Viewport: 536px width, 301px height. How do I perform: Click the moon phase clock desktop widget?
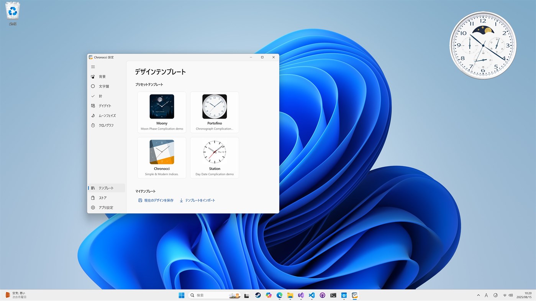click(483, 45)
